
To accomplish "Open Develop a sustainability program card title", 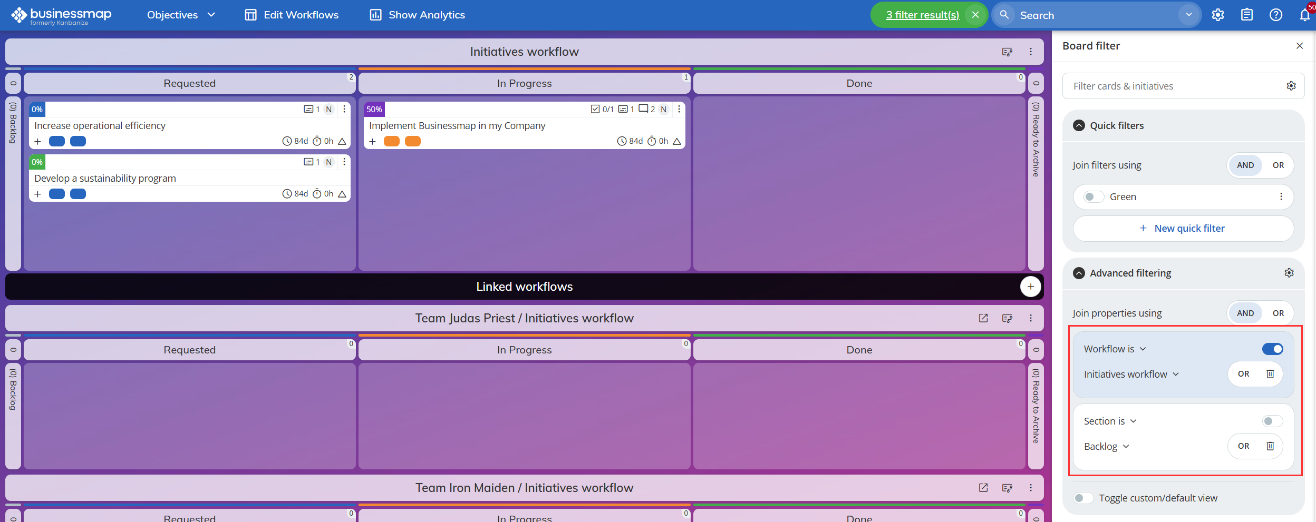I will [105, 178].
